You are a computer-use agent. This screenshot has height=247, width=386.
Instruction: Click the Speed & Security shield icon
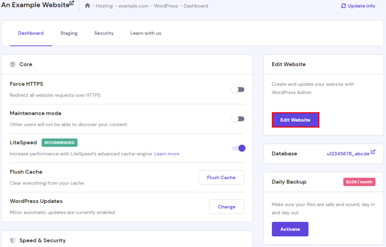pyautogui.click(x=13, y=240)
